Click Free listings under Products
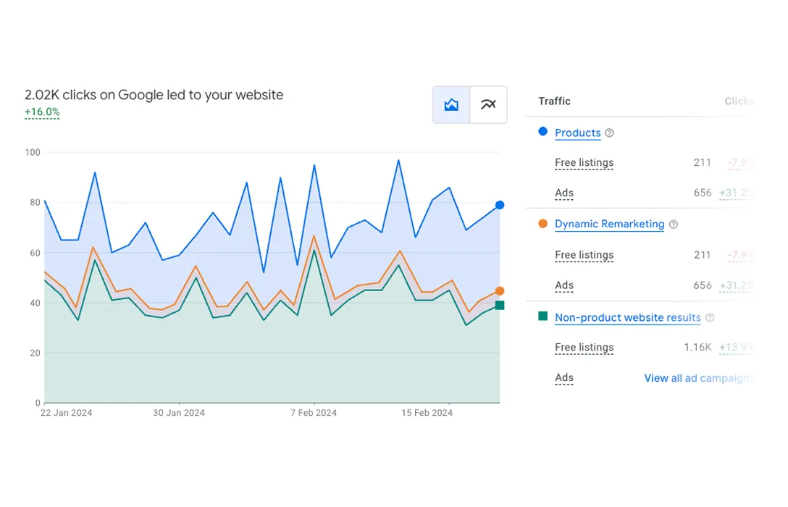 [584, 163]
